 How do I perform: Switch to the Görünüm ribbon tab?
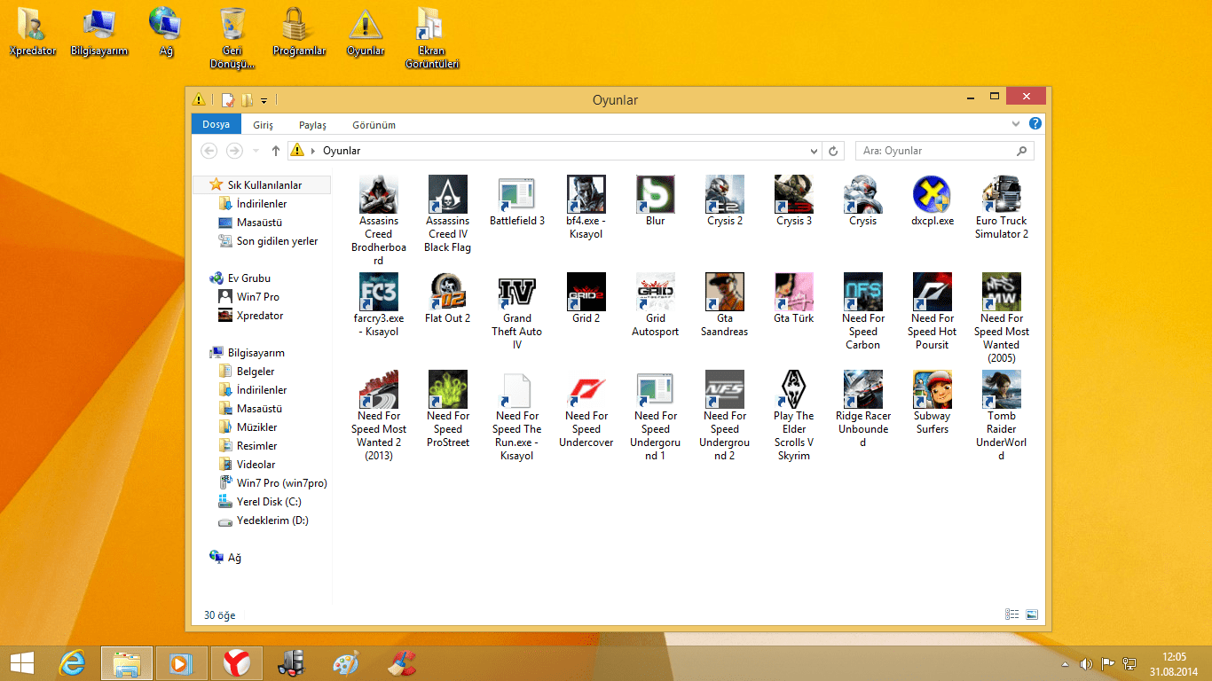coord(374,125)
